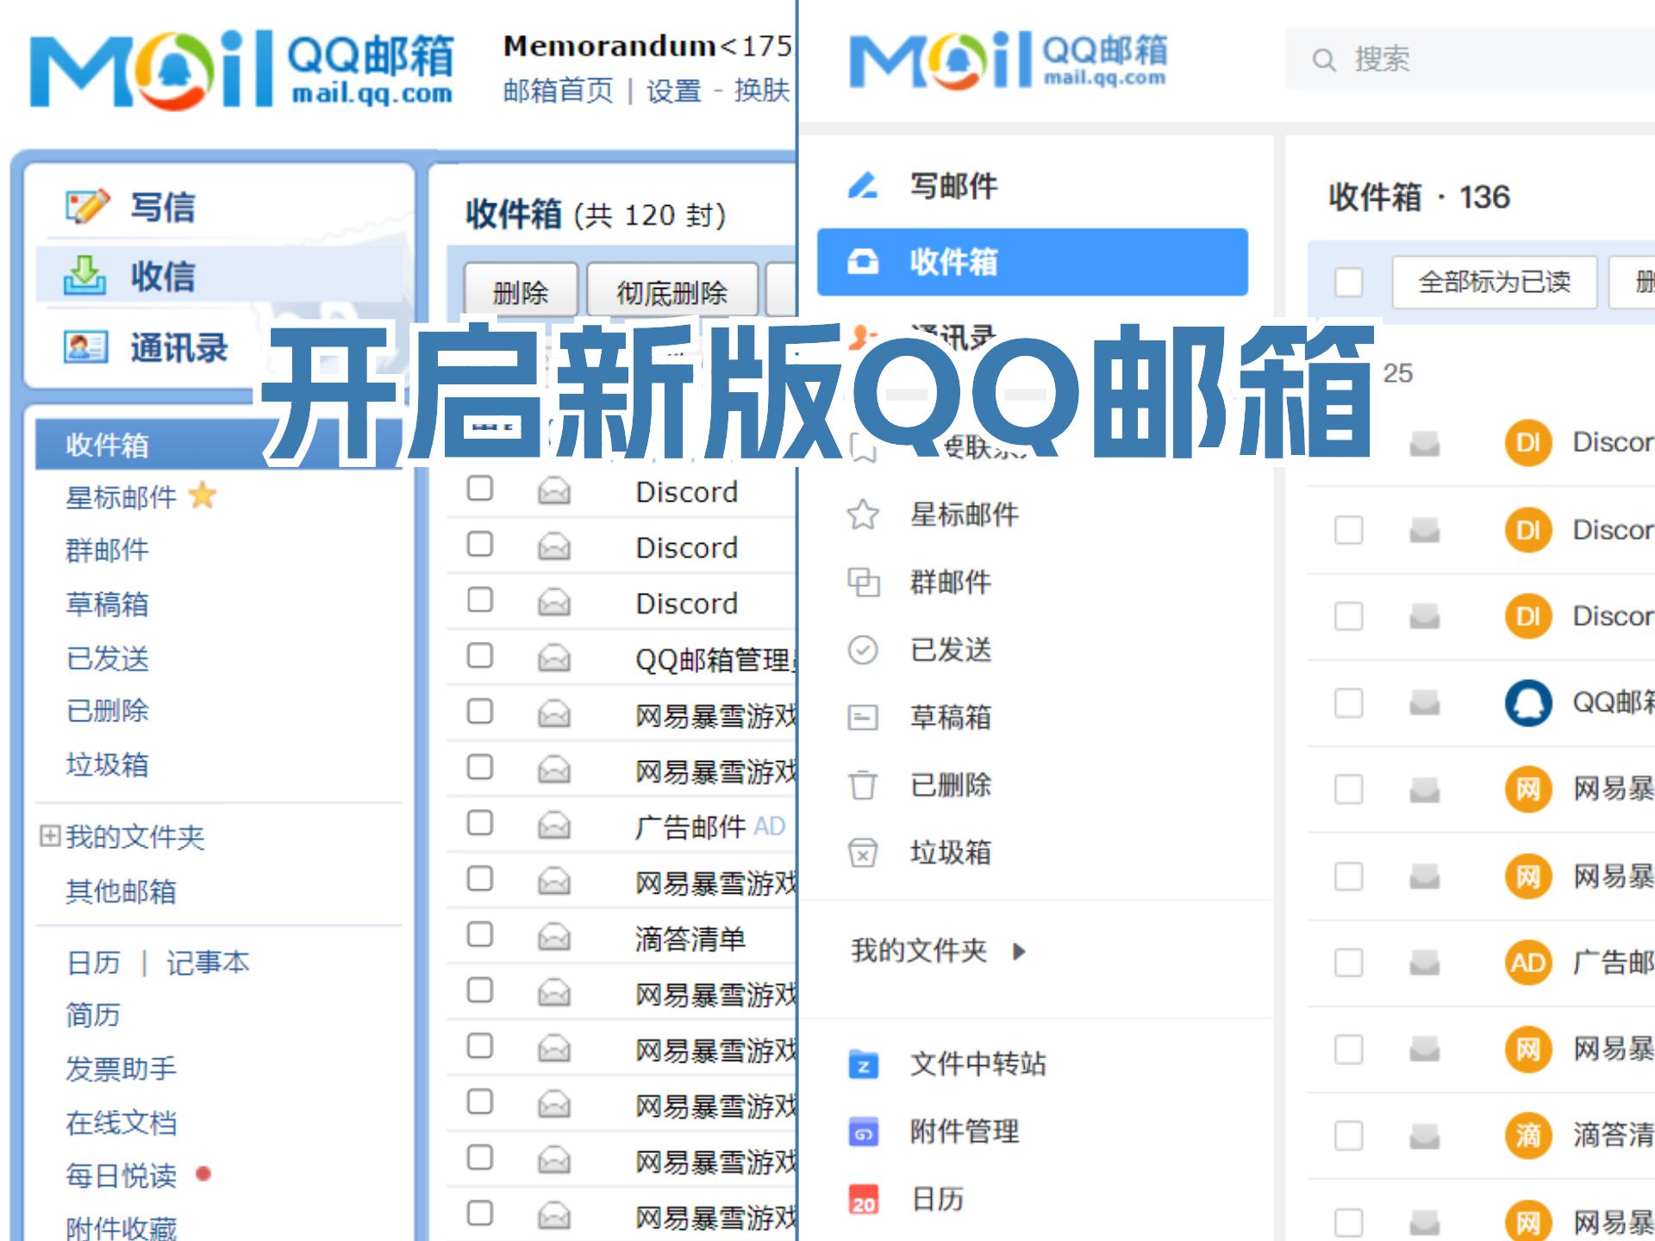Click the QQ penguin avatar in new mail list

(1528, 703)
